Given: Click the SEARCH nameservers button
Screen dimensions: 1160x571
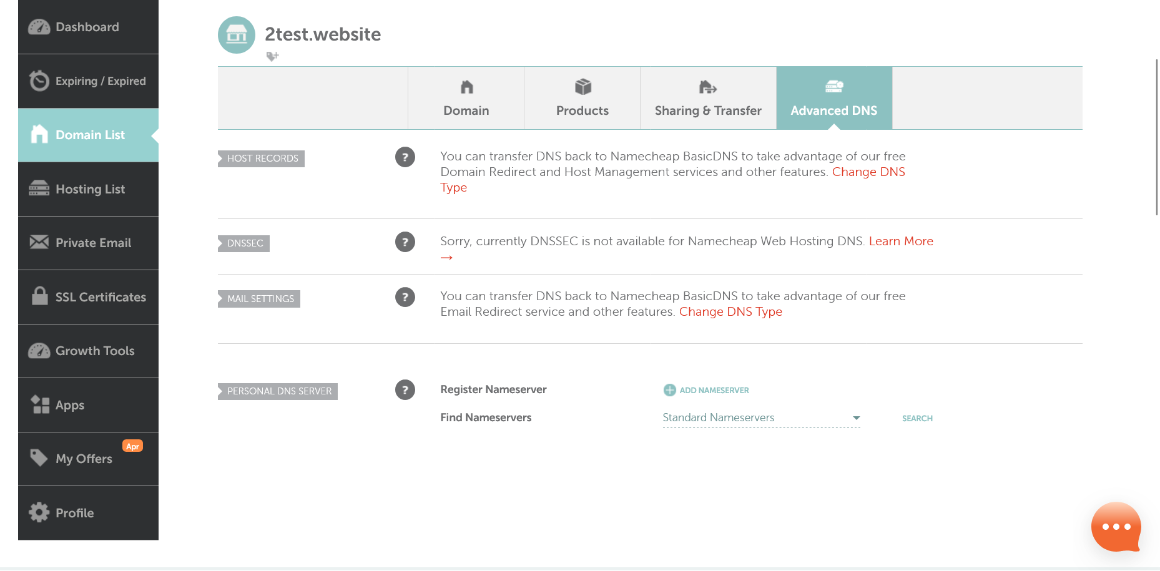Looking at the screenshot, I should (x=917, y=418).
